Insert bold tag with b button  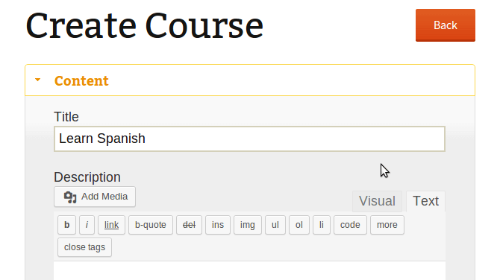coord(66,225)
